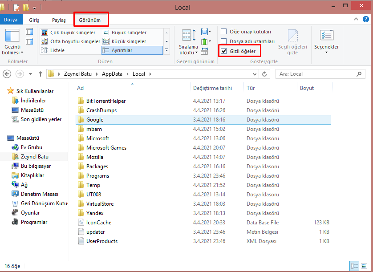Viewport: 373px width, 272px height.
Task: Open the Help question mark icon
Action: [365, 19]
